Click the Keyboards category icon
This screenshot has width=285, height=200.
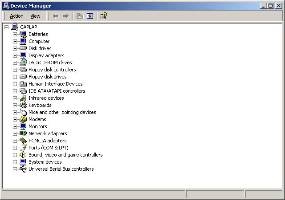pyautogui.click(x=23, y=105)
